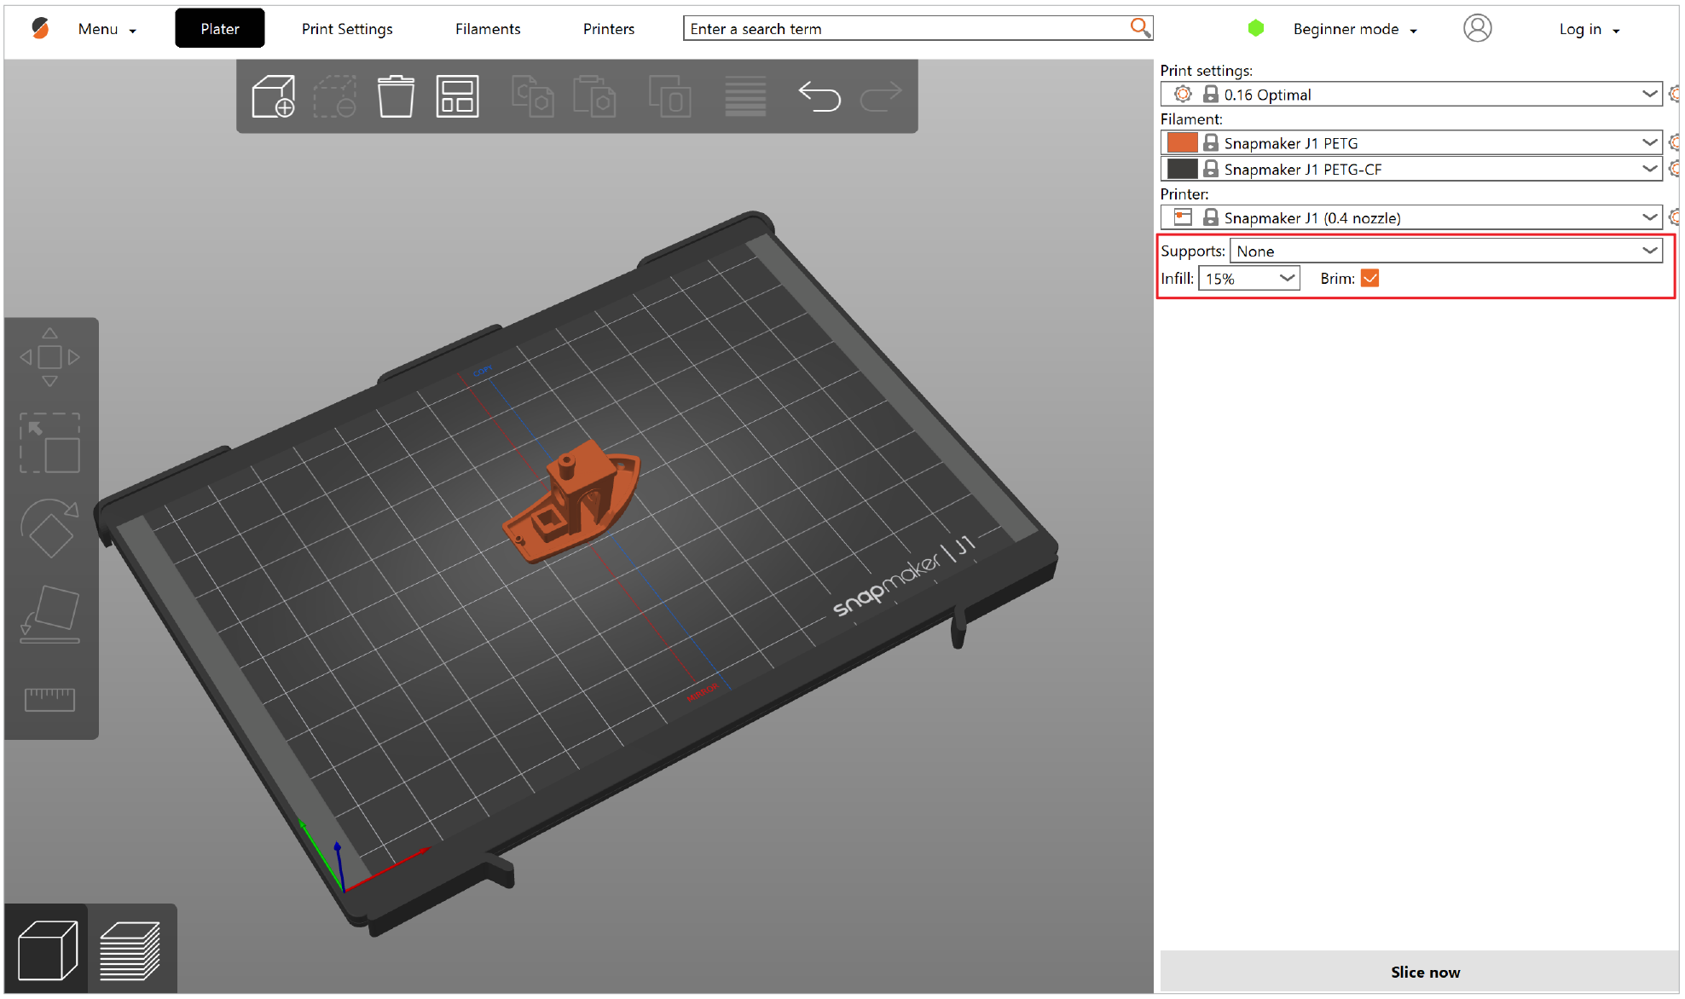Open settings gear beside Snapmaker J1 PETG
The height and width of the screenshot is (999, 1685).
pos(1675,142)
